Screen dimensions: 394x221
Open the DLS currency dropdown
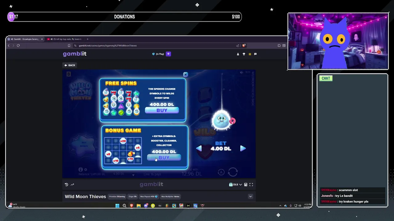point(235,184)
